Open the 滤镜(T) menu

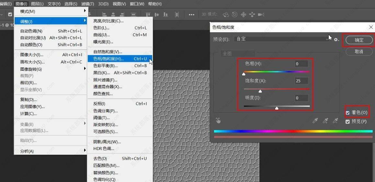pos(87,4)
